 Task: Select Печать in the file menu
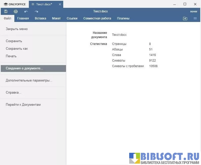pos(11,56)
